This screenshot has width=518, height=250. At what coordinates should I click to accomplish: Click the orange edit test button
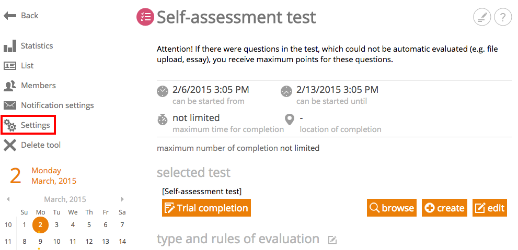(x=490, y=208)
